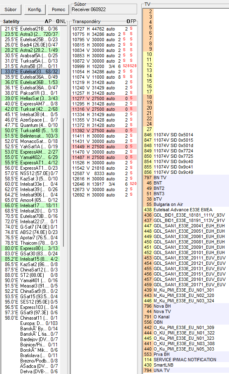The image size is (229, 374).
Task: Select TV channel BNT2
Action: click(x=186, y=188)
